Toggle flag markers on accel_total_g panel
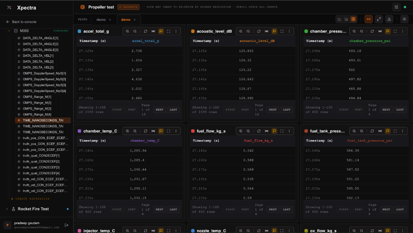This screenshot has width=413, height=233. 161,31
